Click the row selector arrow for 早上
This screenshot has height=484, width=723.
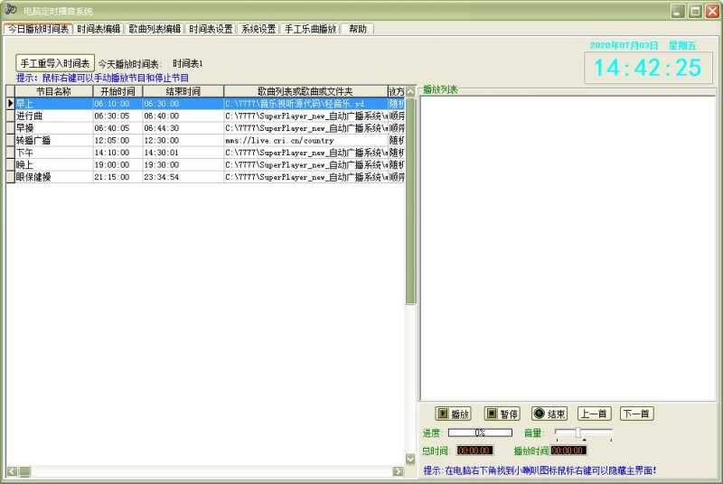click(11, 104)
